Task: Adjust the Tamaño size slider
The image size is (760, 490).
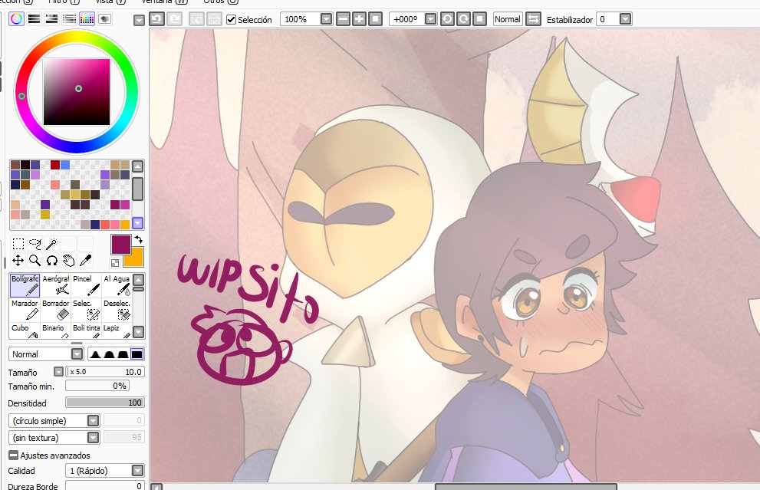Action: [105, 372]
